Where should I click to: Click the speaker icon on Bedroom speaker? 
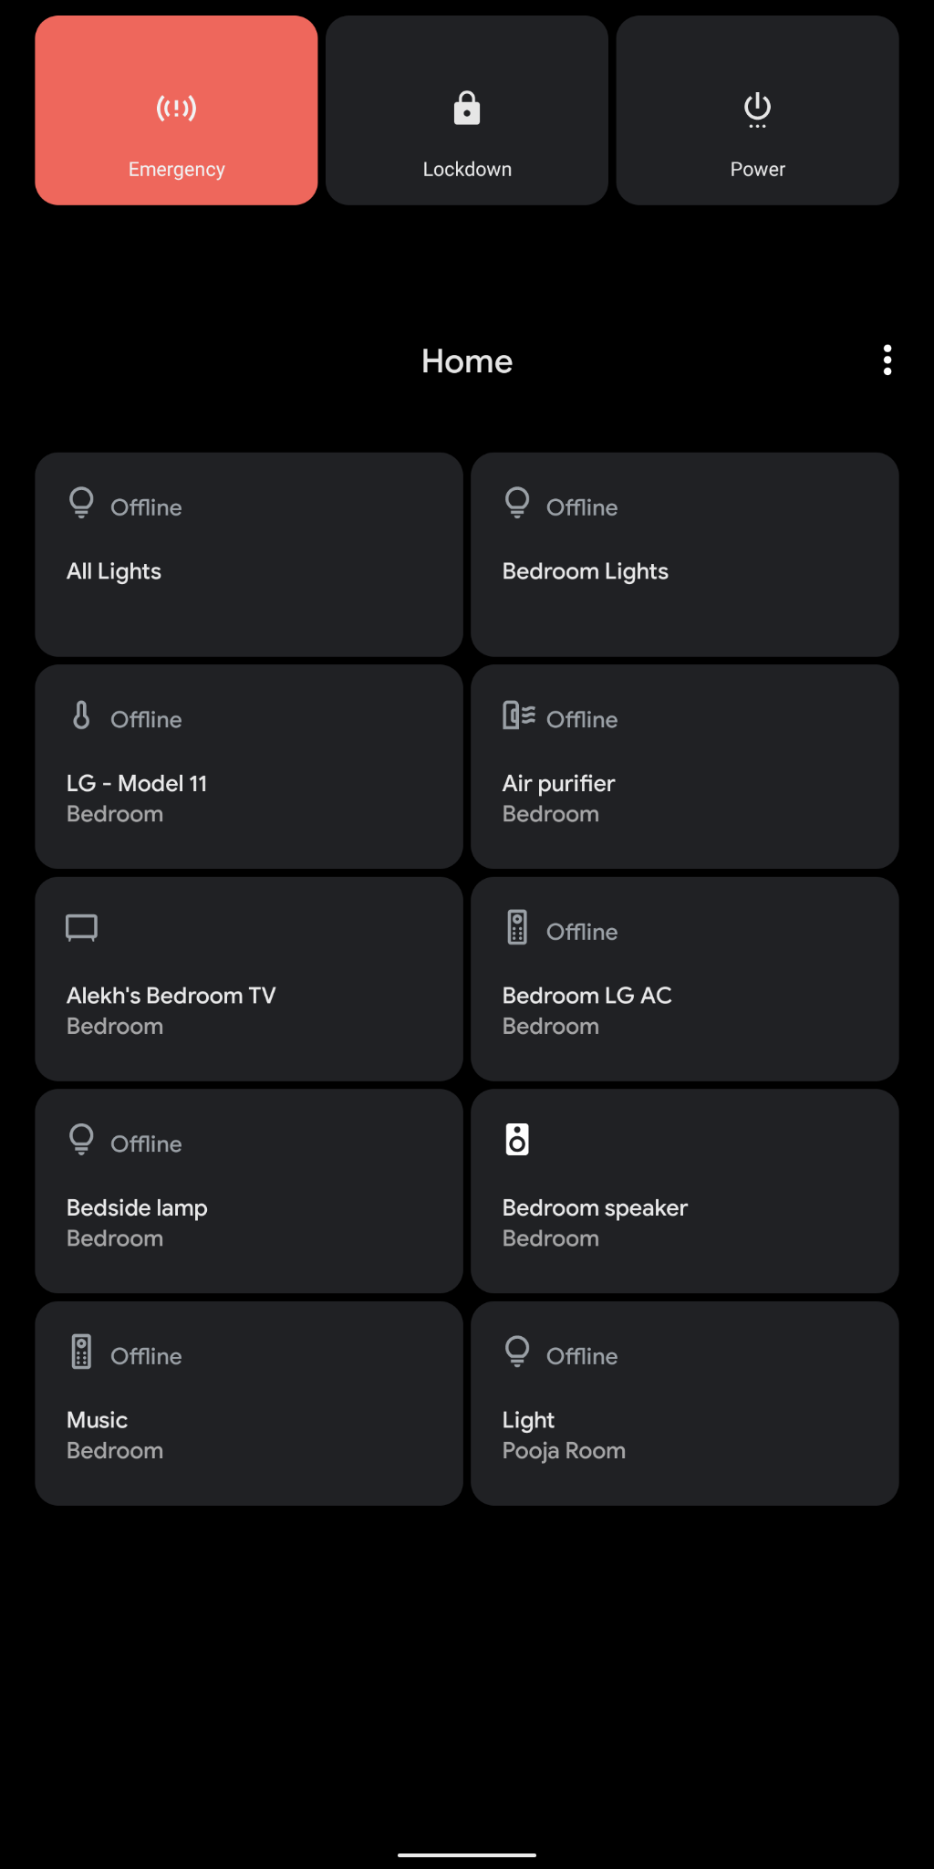517,1139
